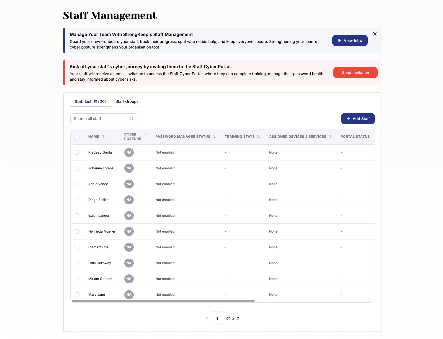Toggle the select-all staff checkbox
The image size is (443, 339).
click(77, 137)
